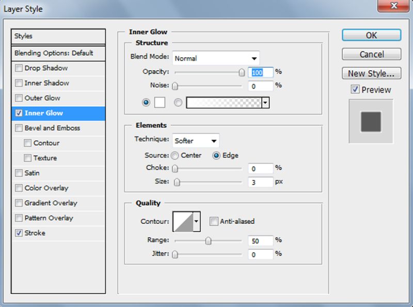The height and width of the screenshot is (307, 413).
Task: Click the Jitter value field
Action: click(261, 254)
